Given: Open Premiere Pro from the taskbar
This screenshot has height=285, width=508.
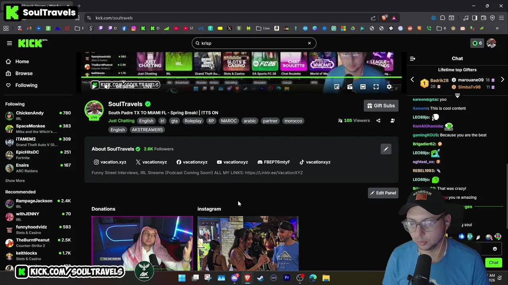Looking at the screenshot, I should tap(287, 278).
